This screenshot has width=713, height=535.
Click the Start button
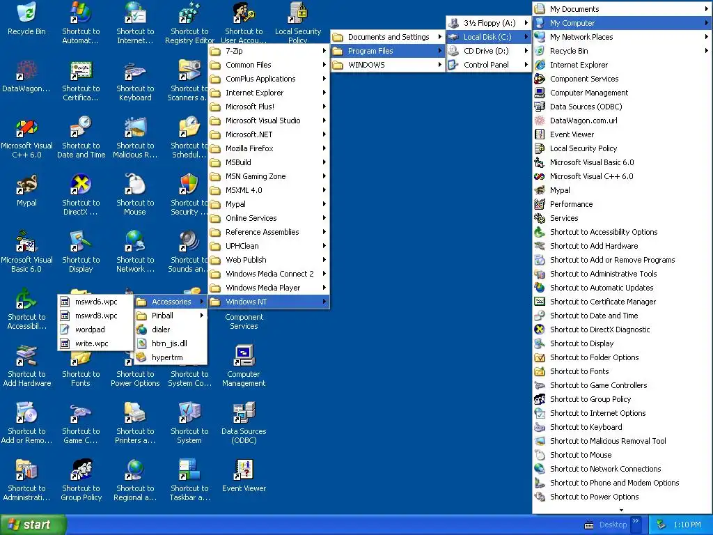pos(33,525)
